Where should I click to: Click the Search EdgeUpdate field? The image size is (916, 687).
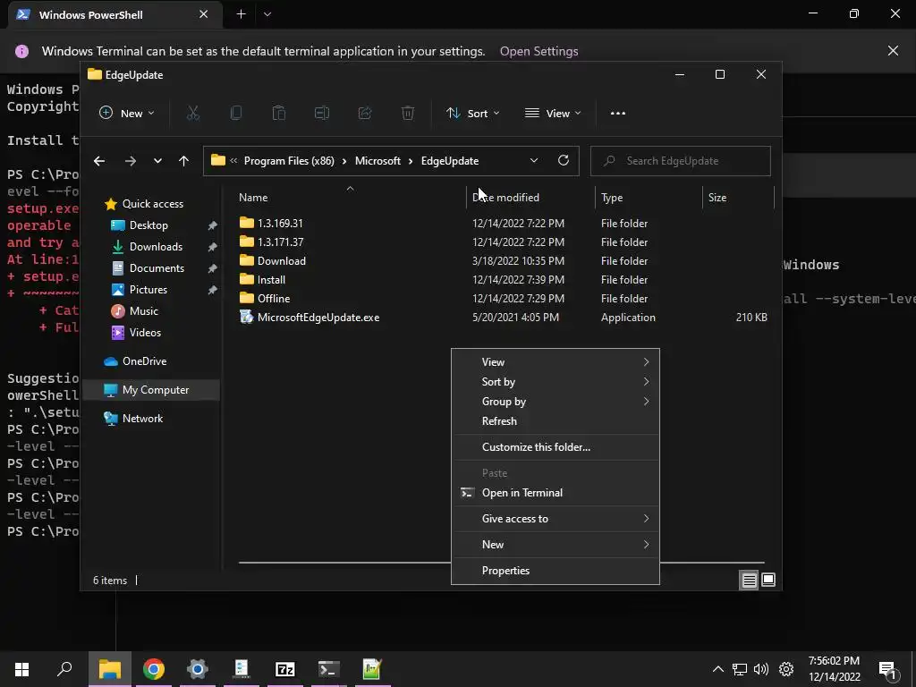pos(681,161)
